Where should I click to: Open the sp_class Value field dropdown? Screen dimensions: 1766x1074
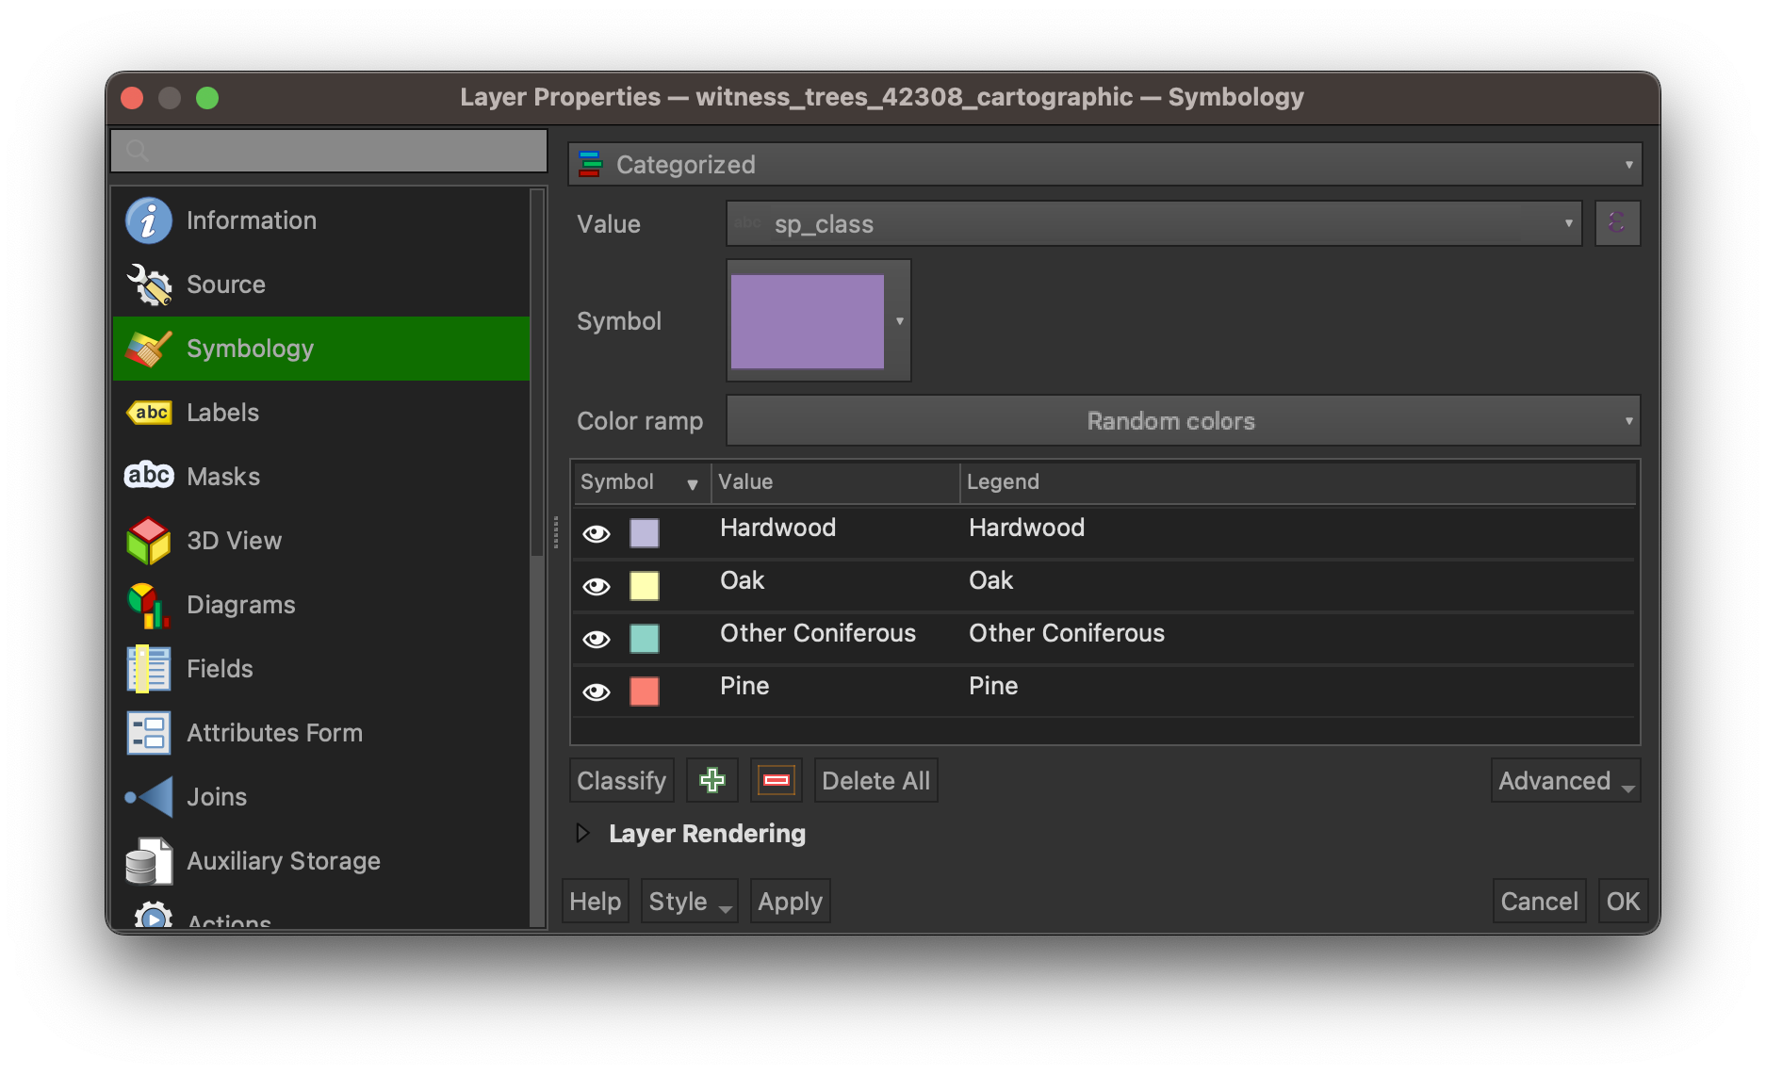pos(1154,223)
